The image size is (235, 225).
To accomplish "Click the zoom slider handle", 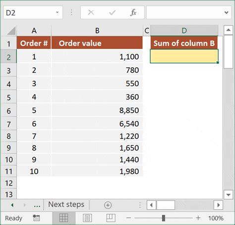I will tap(164, 218).
